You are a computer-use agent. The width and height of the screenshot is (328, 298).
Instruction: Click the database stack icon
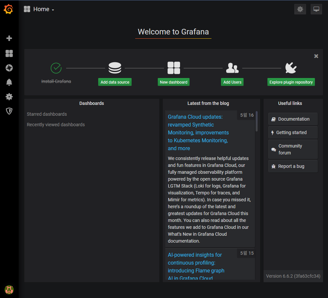[115, 68]
